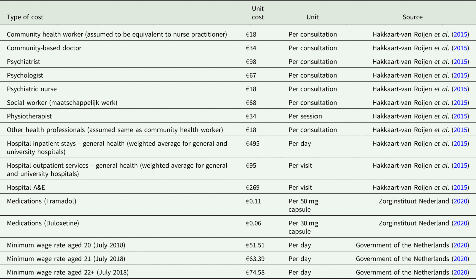Click the 2015 reference link for Psychologist

point(460,75)
